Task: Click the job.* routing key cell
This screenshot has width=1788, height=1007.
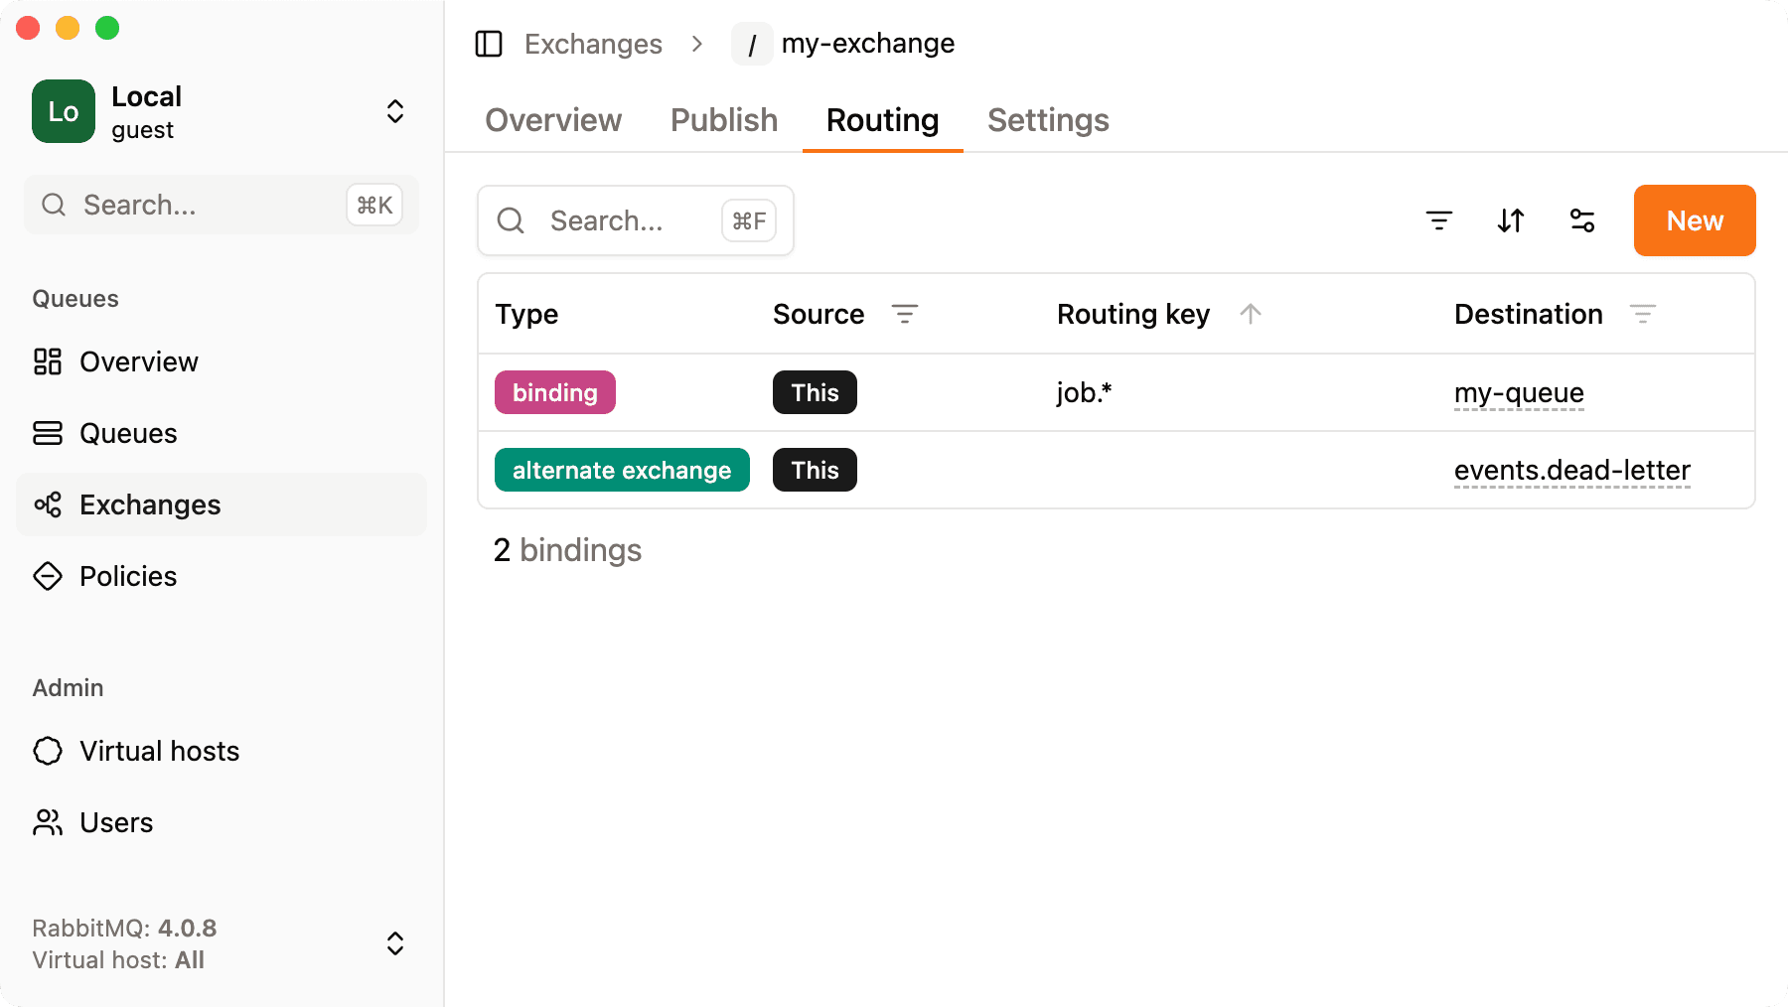Action: [1084, 392]
